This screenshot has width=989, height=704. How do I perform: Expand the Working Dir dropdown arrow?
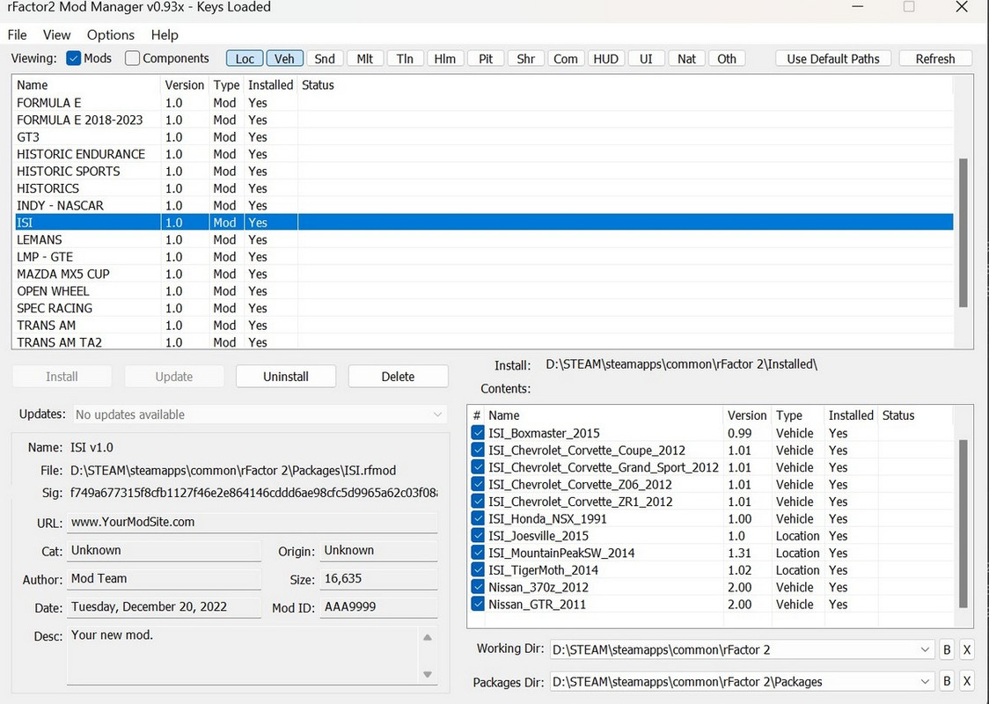click(x=925, y=649)
